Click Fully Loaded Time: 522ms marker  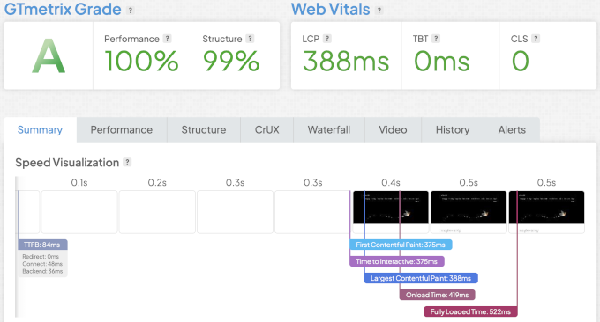[470, 311]
